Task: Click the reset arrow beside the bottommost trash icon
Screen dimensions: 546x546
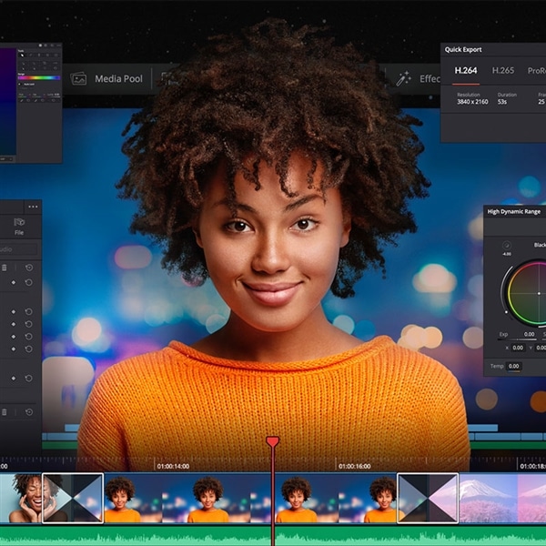Action: tap(28, 412)
